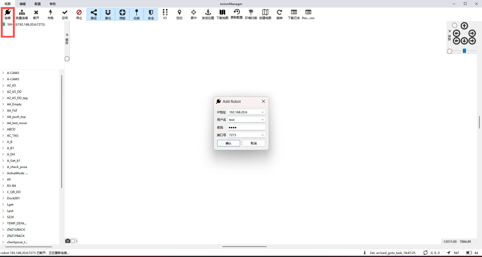Click the 确认 button in Add Robot
Viewport: 482px width, 257px height.
[x=229, y=143]
